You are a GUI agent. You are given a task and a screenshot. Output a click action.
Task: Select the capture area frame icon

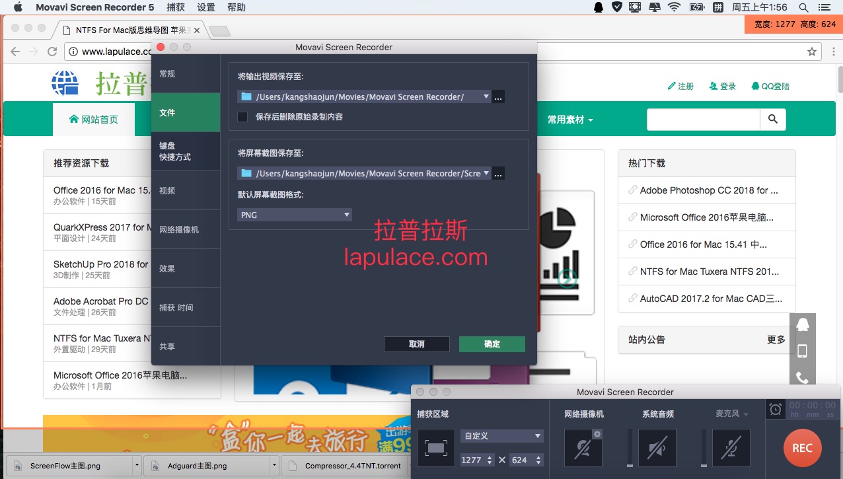(x=436, y=448)
